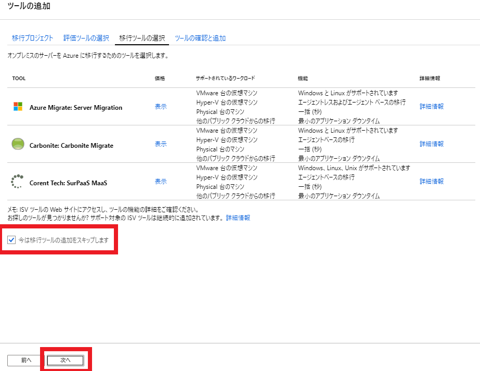Click the 価格 column header
The width and height of the screenshot is (480, 371).
coord(160,79)
